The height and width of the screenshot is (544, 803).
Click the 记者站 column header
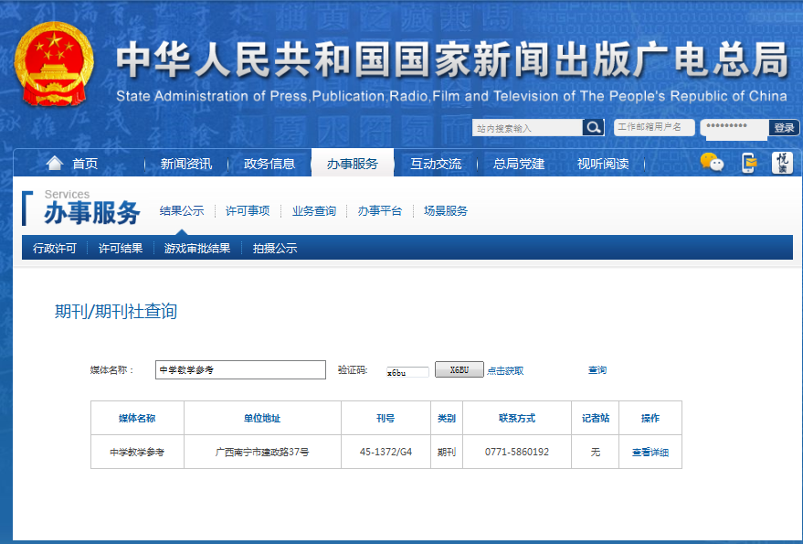[595, 419]
